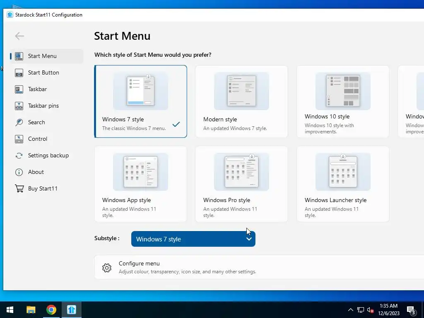Click 'Windows 10 style with improvements.' text

[x=329, y=128]
